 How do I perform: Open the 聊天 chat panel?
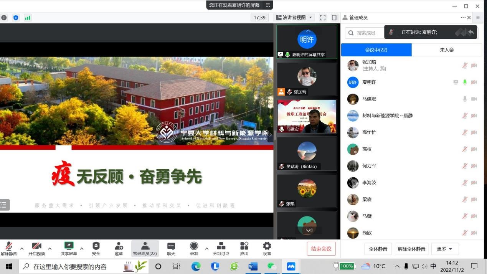(171, 246)
